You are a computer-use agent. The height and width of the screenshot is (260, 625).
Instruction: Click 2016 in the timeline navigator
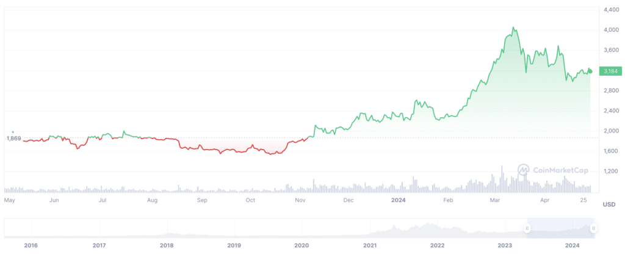point(31,245)
